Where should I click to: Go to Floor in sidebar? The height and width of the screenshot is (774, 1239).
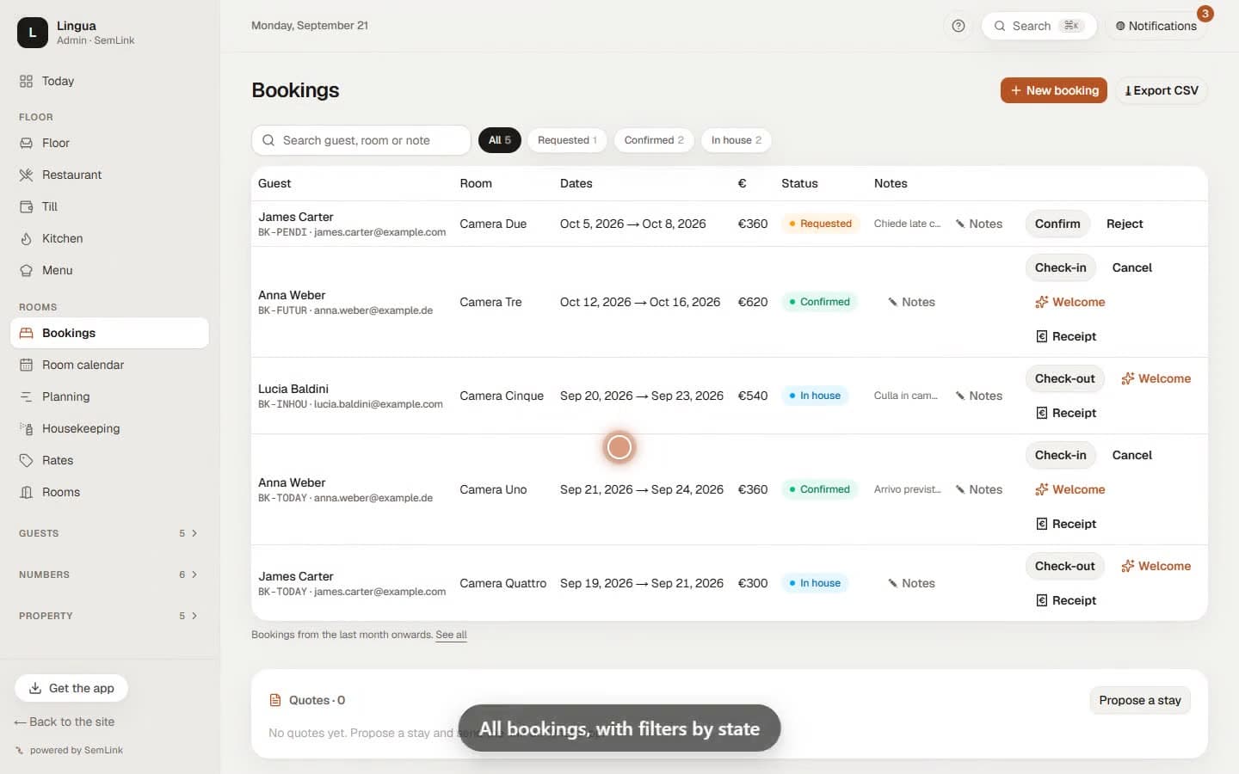tap(109, 143)
